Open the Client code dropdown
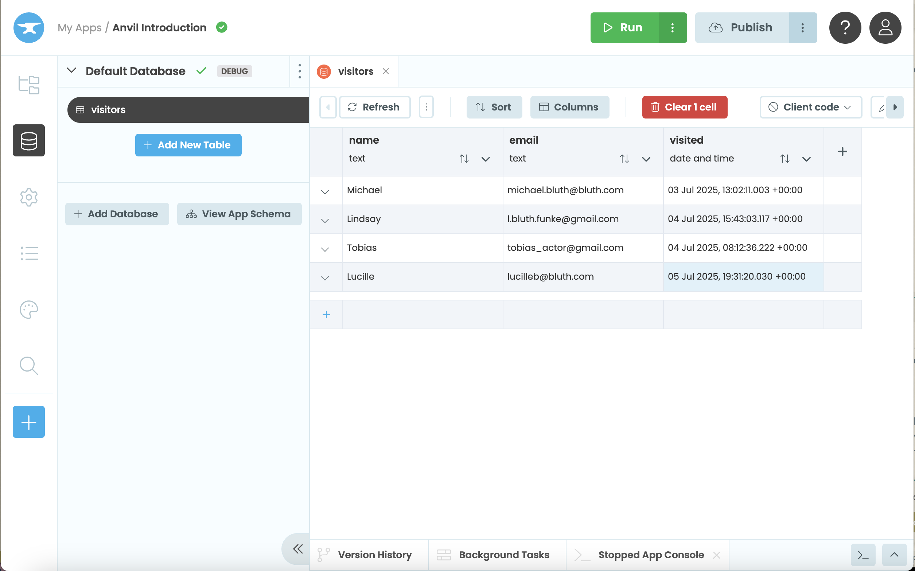915x571 pixels. coord(810,107)
